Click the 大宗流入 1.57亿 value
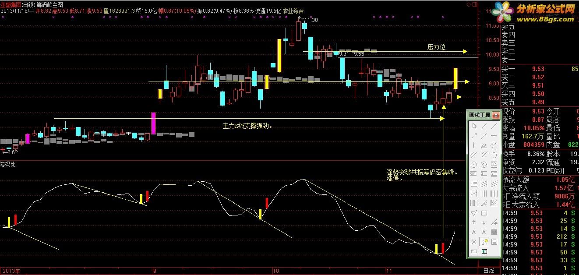 click(566, 188)
